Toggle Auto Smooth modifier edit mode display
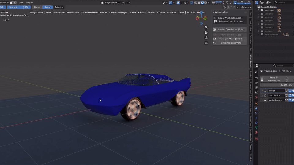The width and height of the screenshot is (294, 165). [x=290, y=100]
